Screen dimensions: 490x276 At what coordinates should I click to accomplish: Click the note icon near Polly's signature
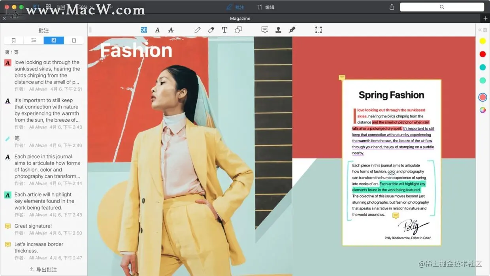click(396, 216)
